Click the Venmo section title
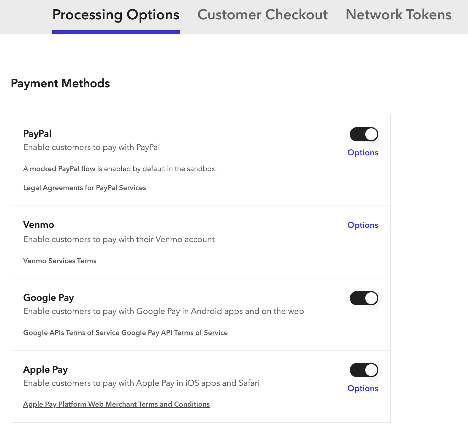 (x=39, y=225)
